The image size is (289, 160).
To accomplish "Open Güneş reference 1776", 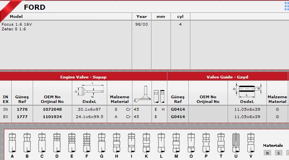I will click(x=22, y=109).
